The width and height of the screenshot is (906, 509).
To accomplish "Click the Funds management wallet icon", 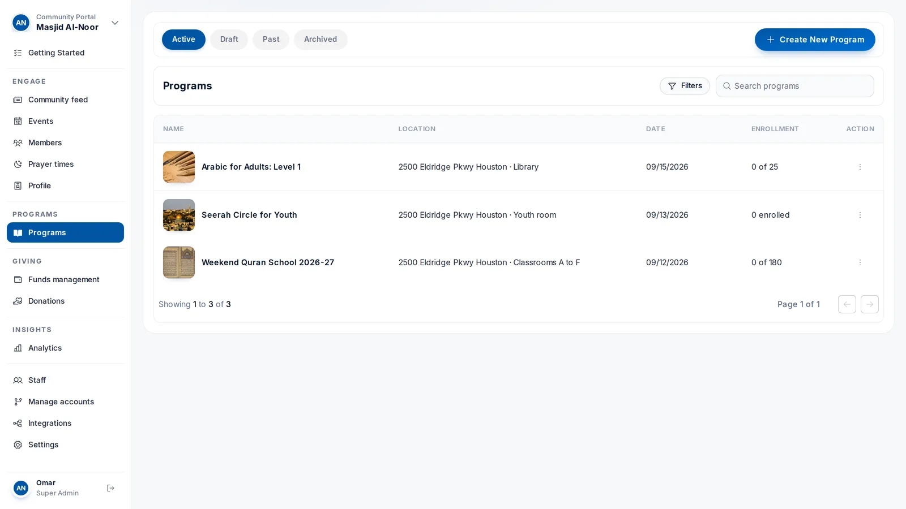I will 18,279.
